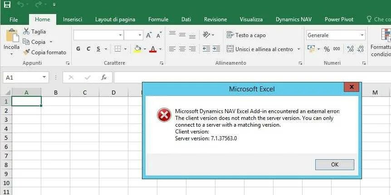The width and height of the screenshot is (391, 195).
Task: Click the middle vertical align icon
Action: point(182,34)
